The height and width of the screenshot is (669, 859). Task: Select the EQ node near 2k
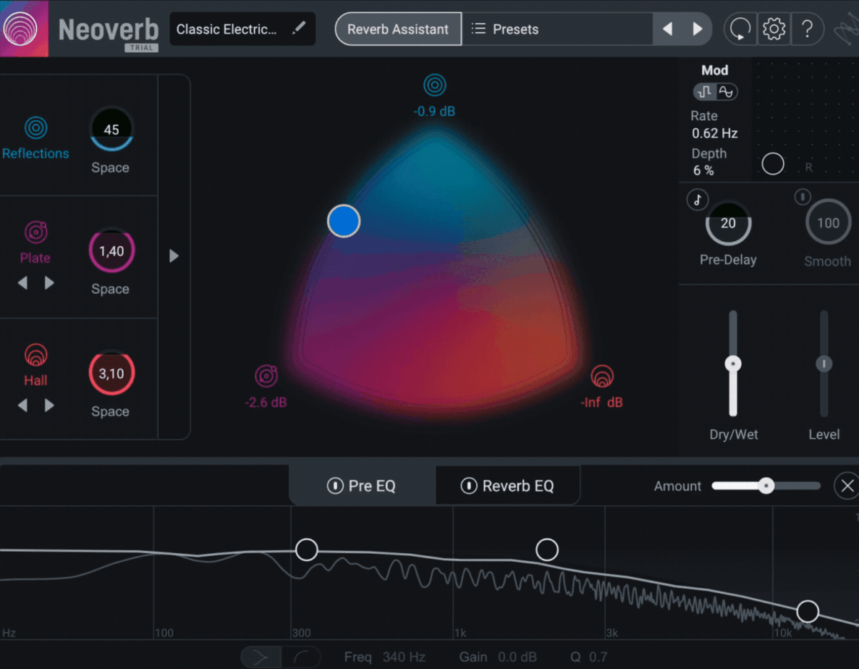547,550
